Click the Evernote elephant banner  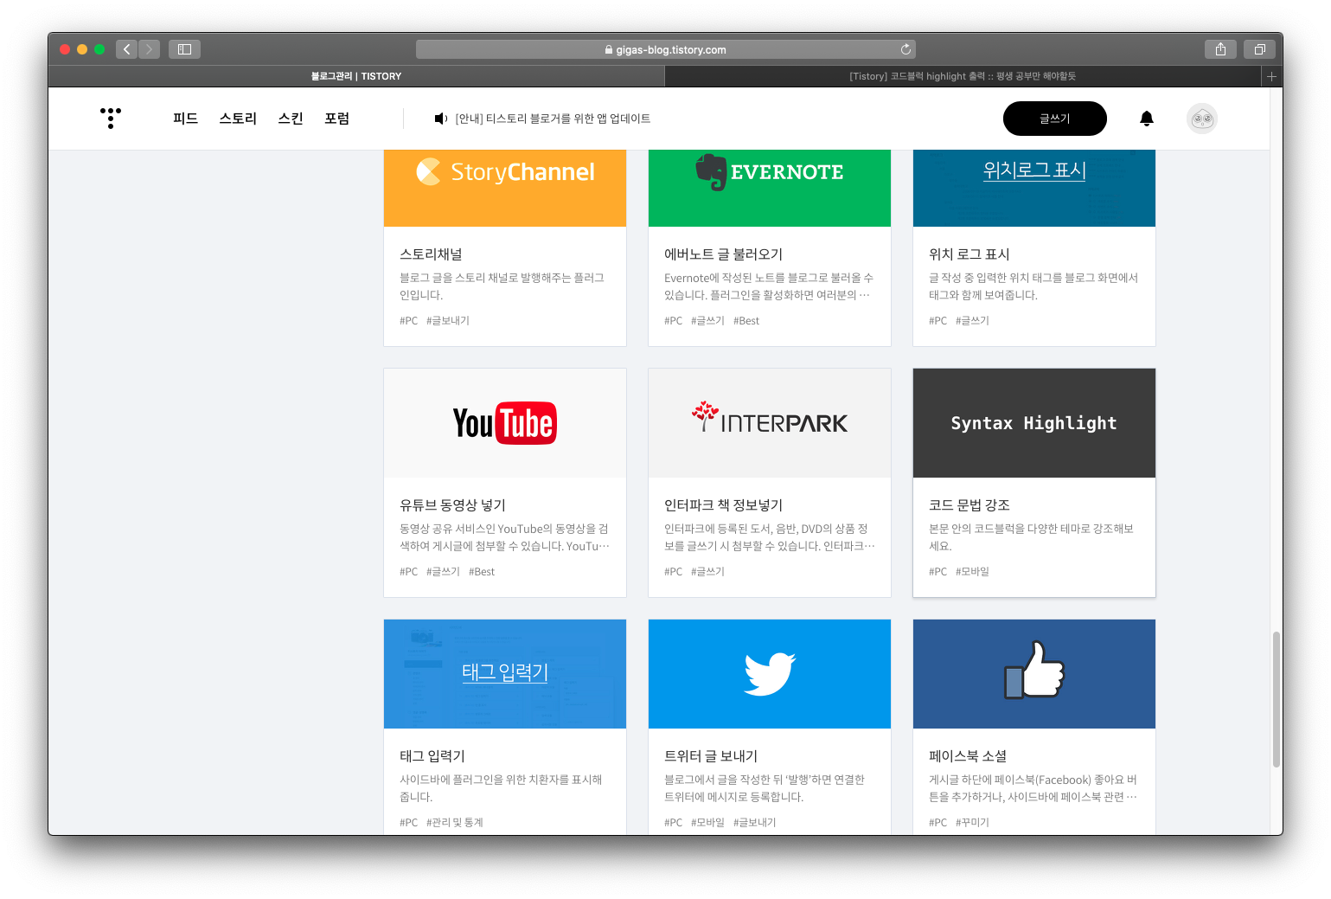point(770,188)
